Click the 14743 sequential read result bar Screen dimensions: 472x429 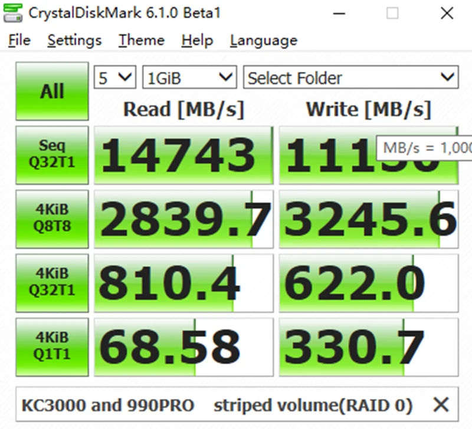[x=183, y=155]
